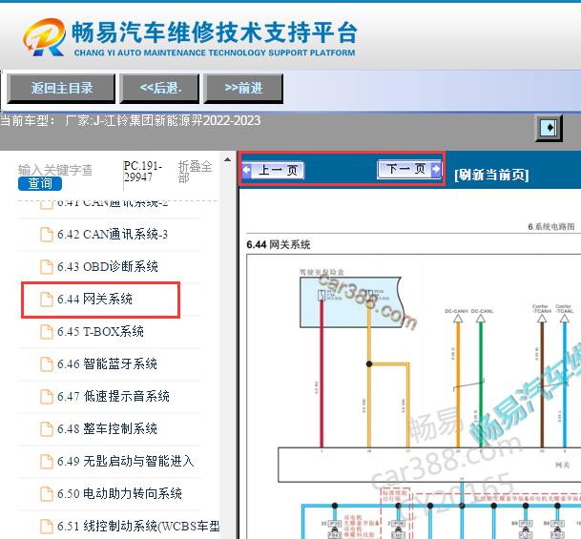The height and width of the screenshot is (539, 581).
Task: Open 6.42 CAN通讯系统-3 entry
Action: tap(113, 234)
